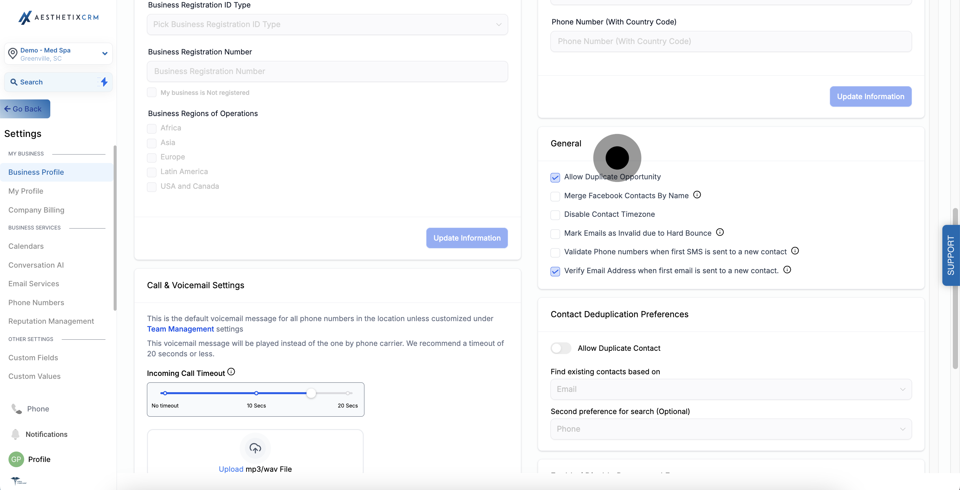Toggle Allow Duplicate Contact switch
960x490 pixels.
click(x=561, y=348)
